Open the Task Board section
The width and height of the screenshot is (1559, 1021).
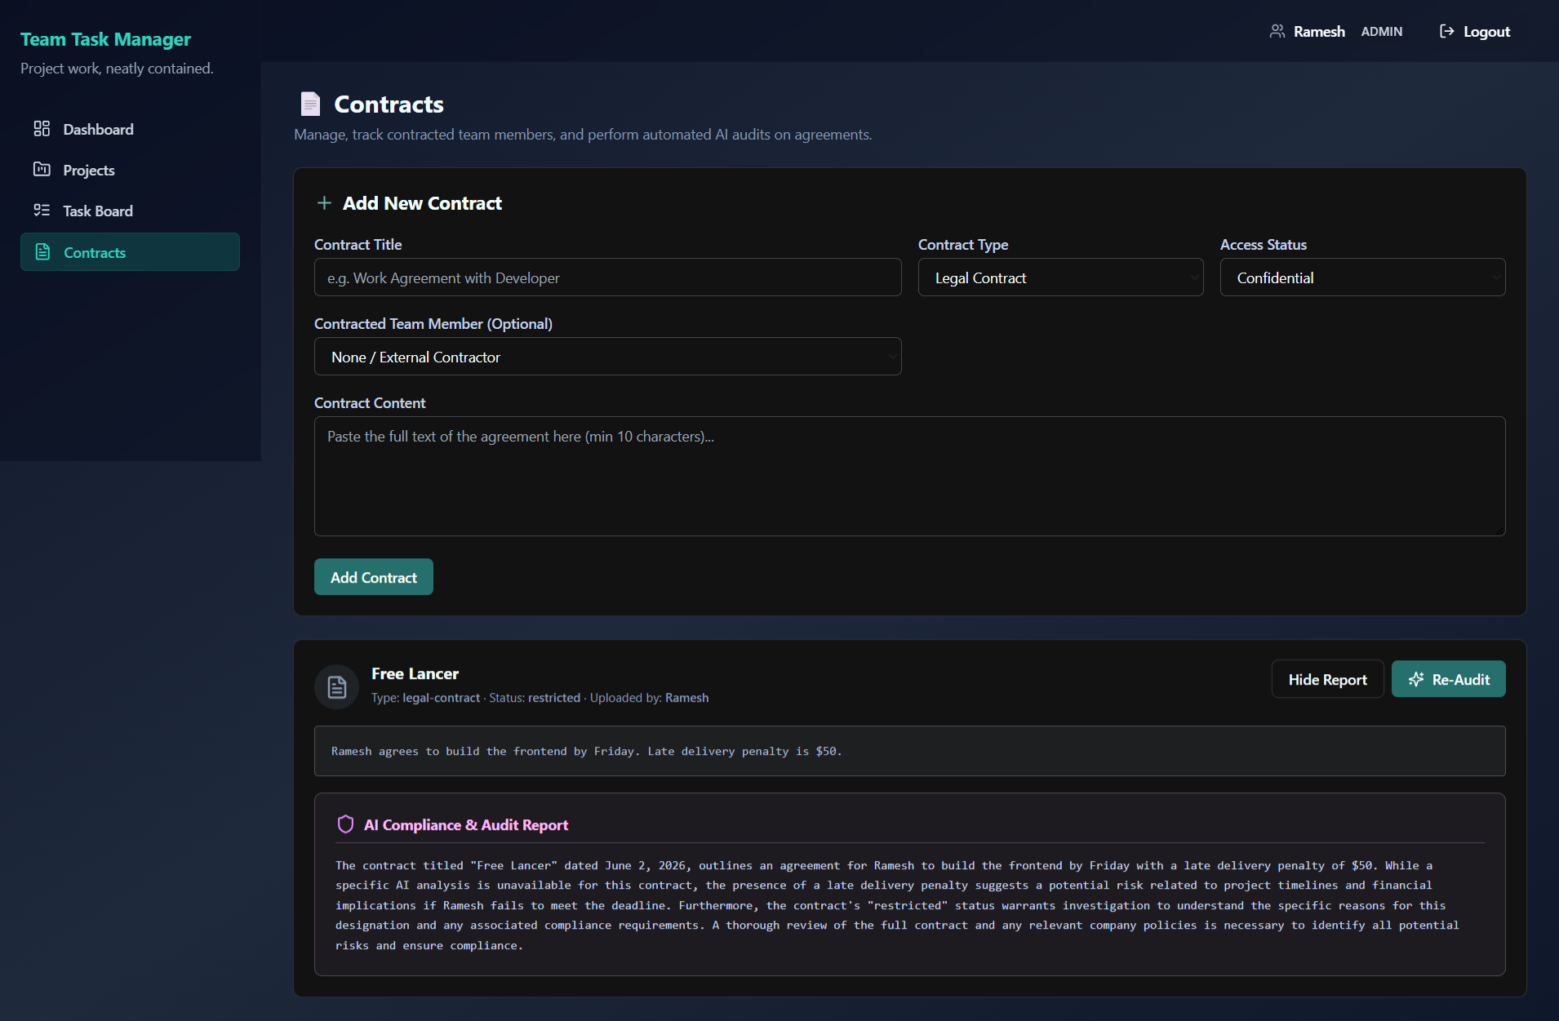(x=130, y=211)
